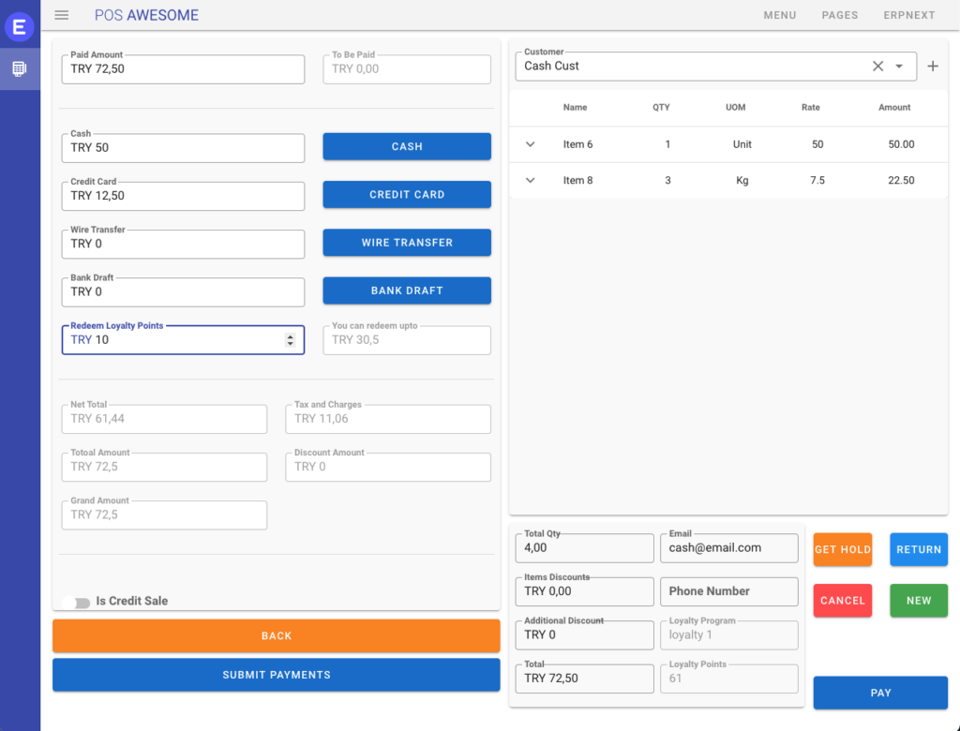Click the red Cancel button
The height and width of the screenshot is (731, 960).
pyautogui.click(x=842, y=601)
